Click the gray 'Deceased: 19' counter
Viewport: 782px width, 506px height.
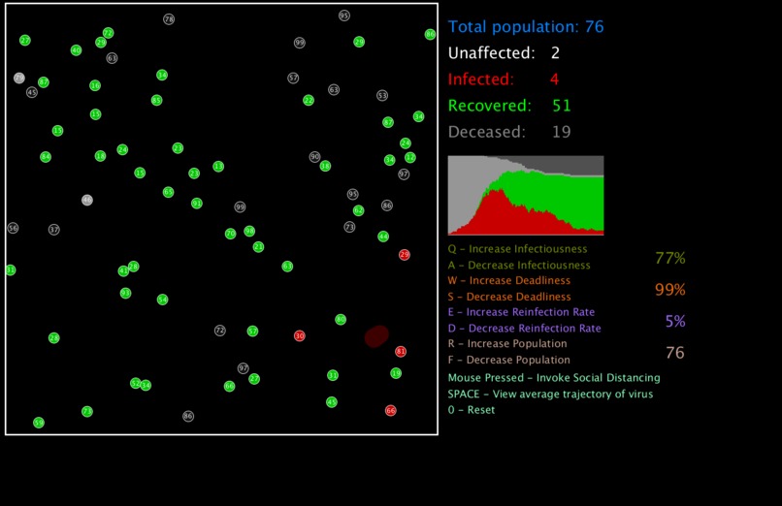click(x=509, y=132)
